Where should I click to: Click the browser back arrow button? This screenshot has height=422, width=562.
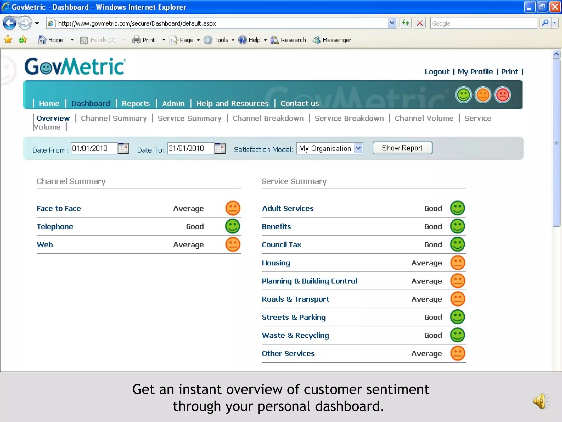[10, 23]
